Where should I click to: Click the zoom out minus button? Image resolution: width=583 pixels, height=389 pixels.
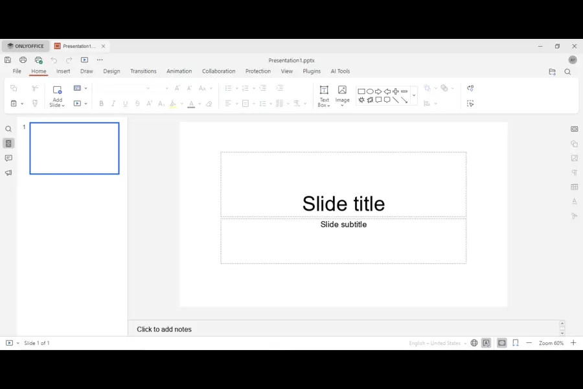(529, 343)
